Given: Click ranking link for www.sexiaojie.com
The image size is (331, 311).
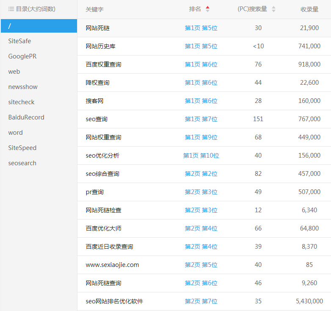Looking at the screenshot, I should click(201, 265).
